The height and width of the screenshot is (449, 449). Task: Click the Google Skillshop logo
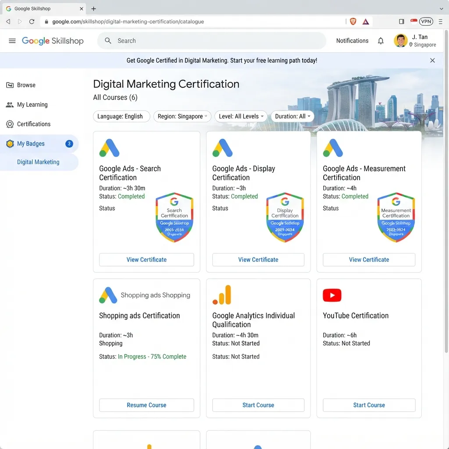pos(53,41)
